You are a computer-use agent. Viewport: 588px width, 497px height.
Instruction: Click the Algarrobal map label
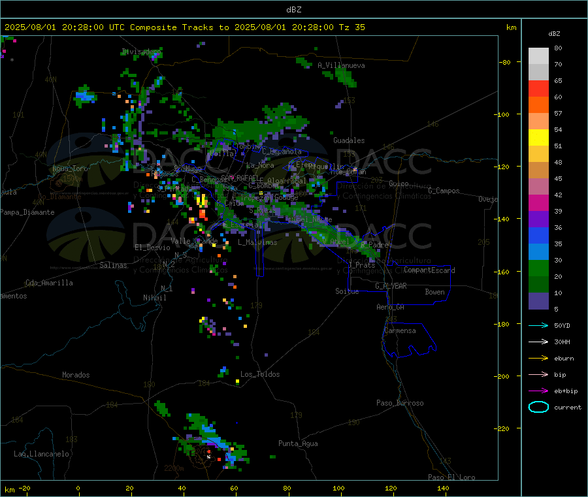pyautogui.click(x=287, y=181)
